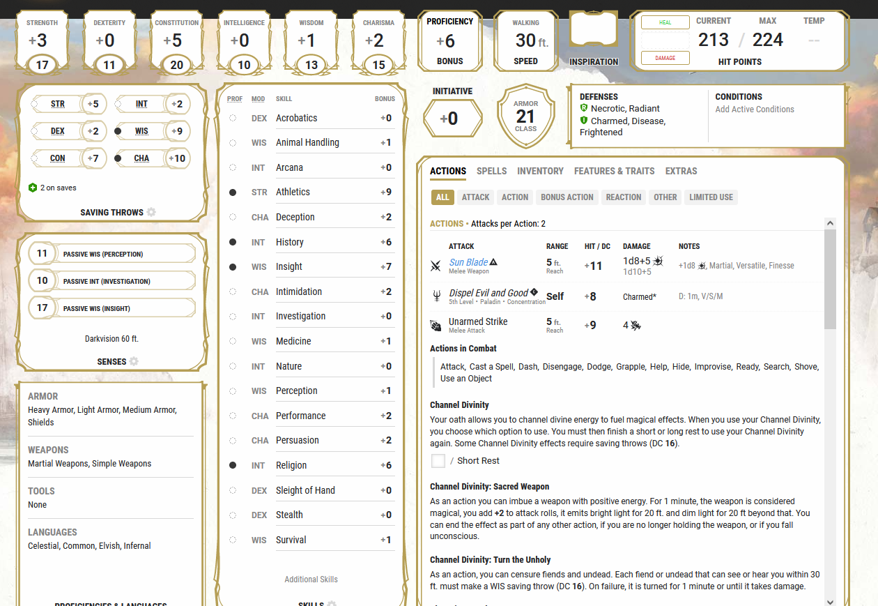This screenshot has height=606, width=878.
Task: Click the Unarmed Strike fist icon
Action: click(x=436, y=325)
